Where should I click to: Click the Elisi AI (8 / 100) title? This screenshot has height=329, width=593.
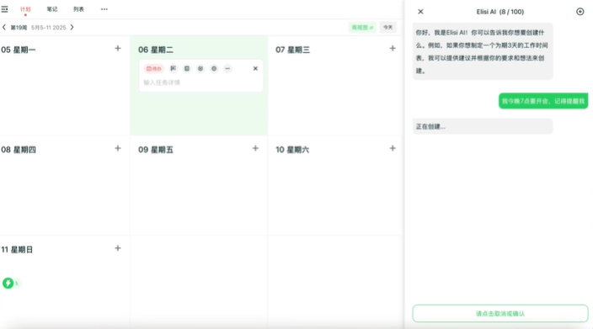500,12
